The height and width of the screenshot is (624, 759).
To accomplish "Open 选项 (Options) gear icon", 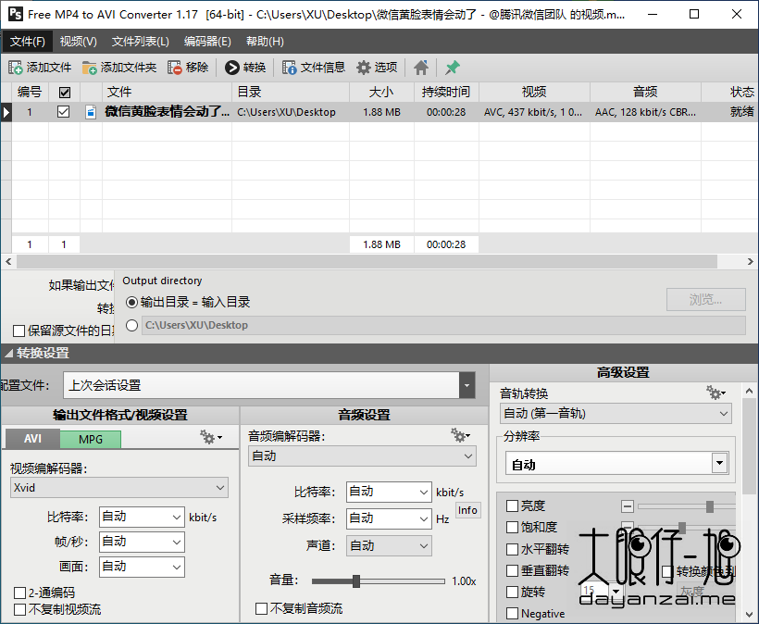I will click(364, 68).
